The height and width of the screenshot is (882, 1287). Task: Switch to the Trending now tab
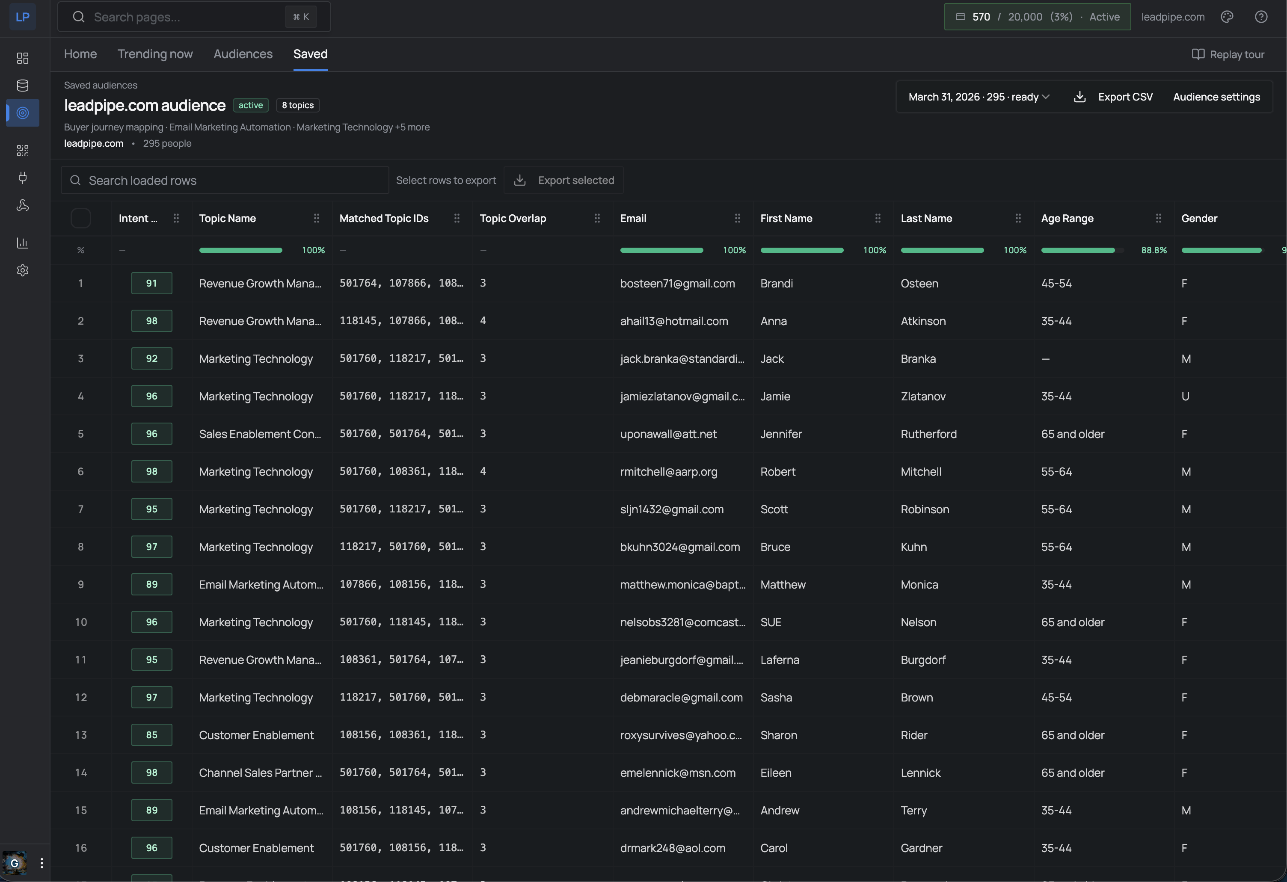click(x=155, y=54)
